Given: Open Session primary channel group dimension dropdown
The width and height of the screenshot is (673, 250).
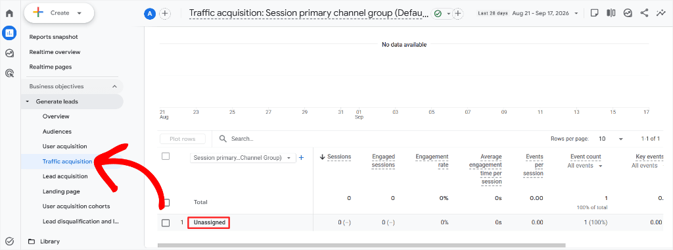Looking at the screenshot, I should [243, 158].
